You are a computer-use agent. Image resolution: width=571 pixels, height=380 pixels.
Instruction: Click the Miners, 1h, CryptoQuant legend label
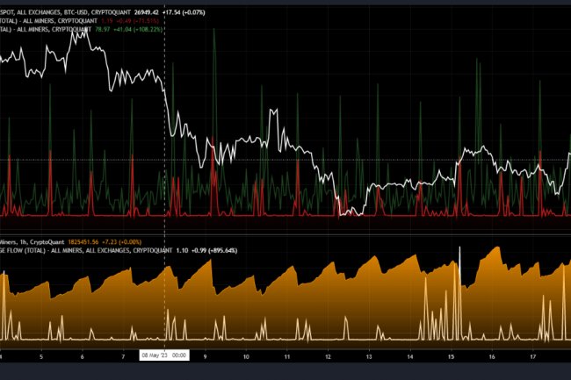(32, 242)
